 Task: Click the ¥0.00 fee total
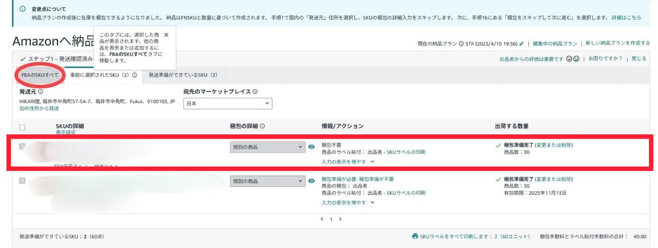coord(640,236)
